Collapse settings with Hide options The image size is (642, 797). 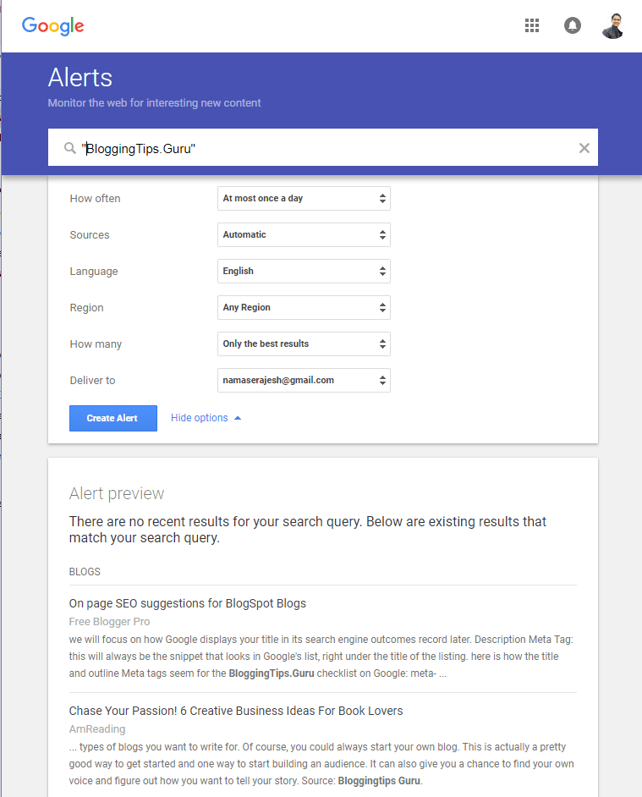click(206, 418)
